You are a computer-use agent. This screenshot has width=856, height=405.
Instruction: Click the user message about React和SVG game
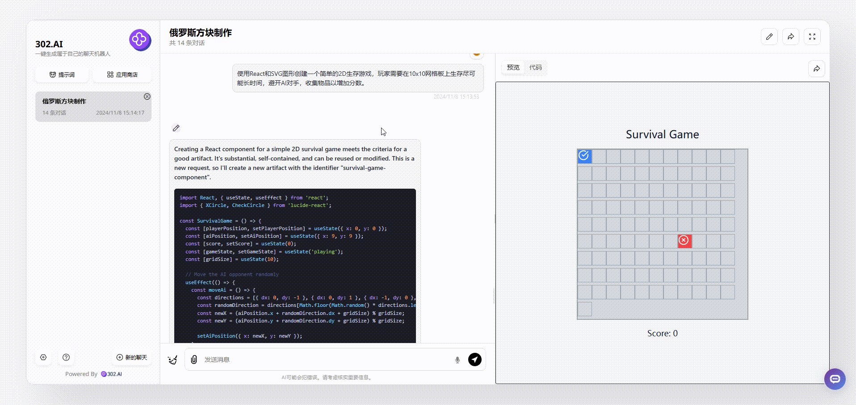pyautogui.click(x=358, y=78)
